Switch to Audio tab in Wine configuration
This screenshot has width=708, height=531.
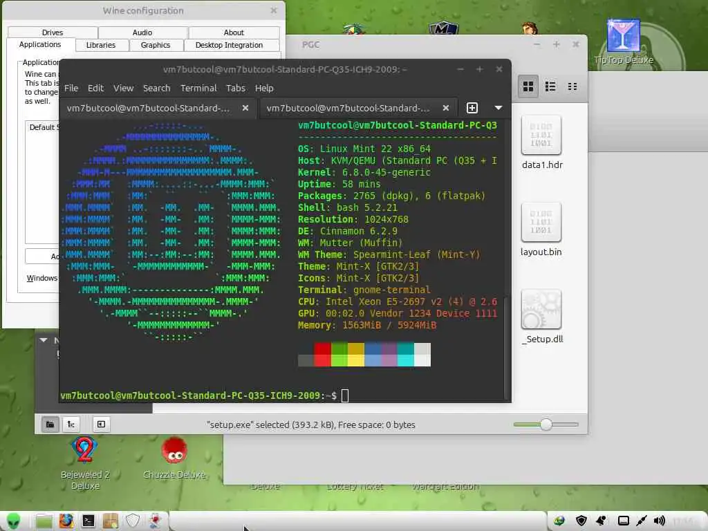(x=142, y=32)
